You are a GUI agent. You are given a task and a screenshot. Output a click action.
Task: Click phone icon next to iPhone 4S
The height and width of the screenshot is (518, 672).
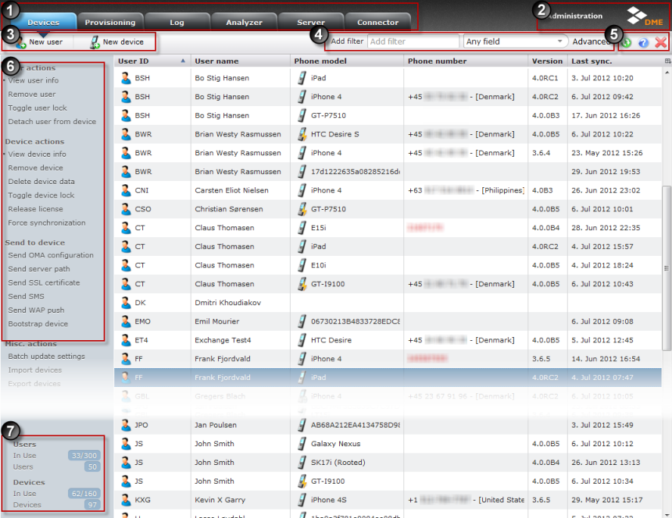pyautogui.click(x=302, y=499)
